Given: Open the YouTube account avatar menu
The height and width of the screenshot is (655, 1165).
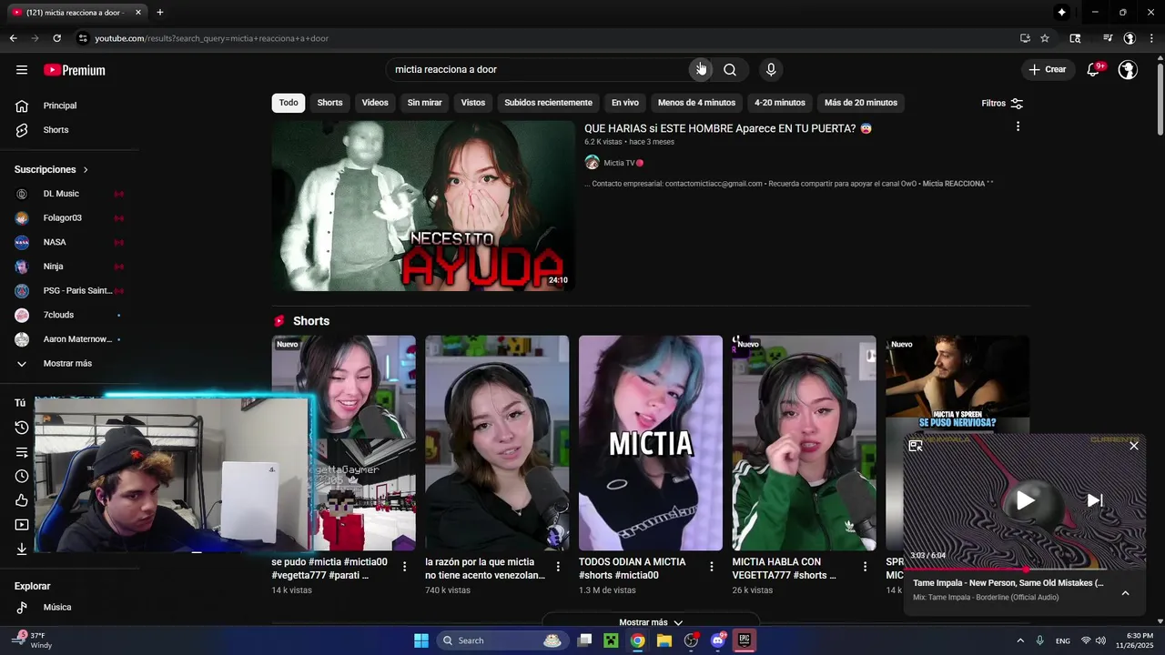Looking at the screenshot, I should [x=1128, y=69].
